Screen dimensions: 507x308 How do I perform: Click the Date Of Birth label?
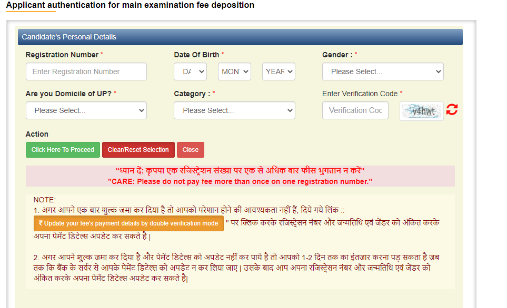197,55
